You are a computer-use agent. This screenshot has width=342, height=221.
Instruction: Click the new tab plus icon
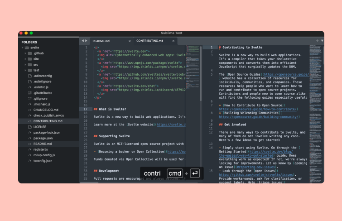point(317,41)
